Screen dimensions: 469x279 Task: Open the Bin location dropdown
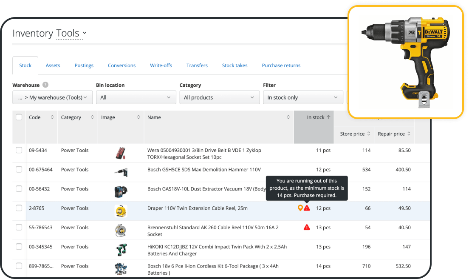136,97
